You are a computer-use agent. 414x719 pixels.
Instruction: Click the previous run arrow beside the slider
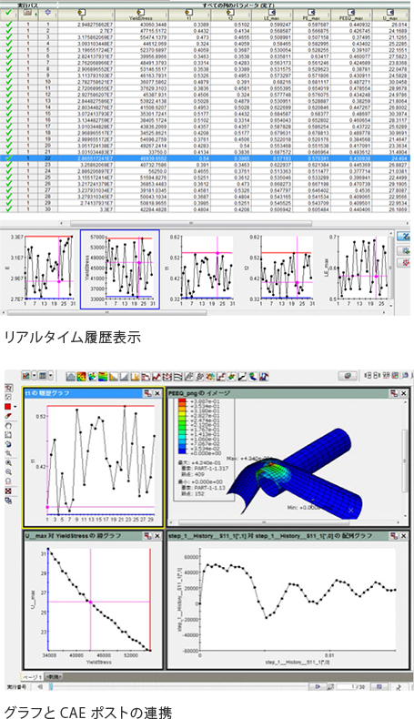click(x=40, y=686)
